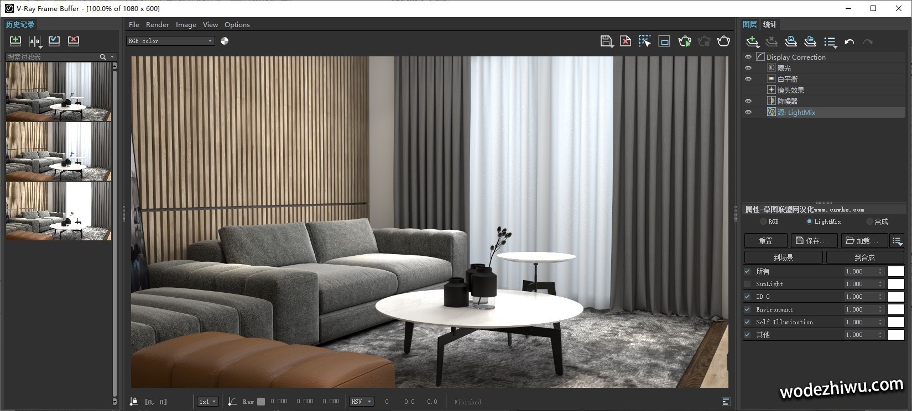Viewport: 912px width, 411px height.
Task: Switch to the 统计 tab
Action: click(770, 24)
